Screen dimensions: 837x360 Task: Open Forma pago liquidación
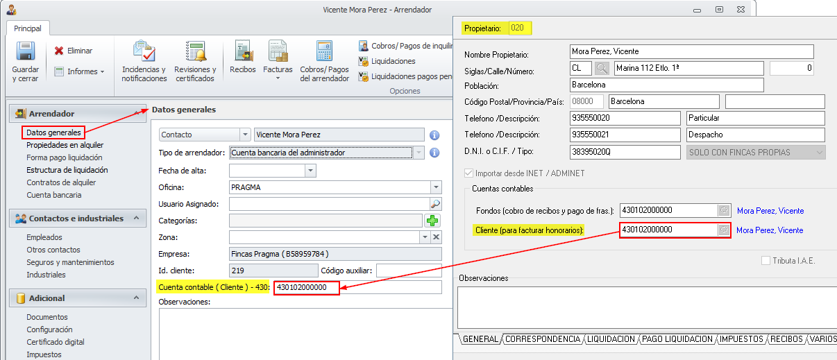click(65, 157)
